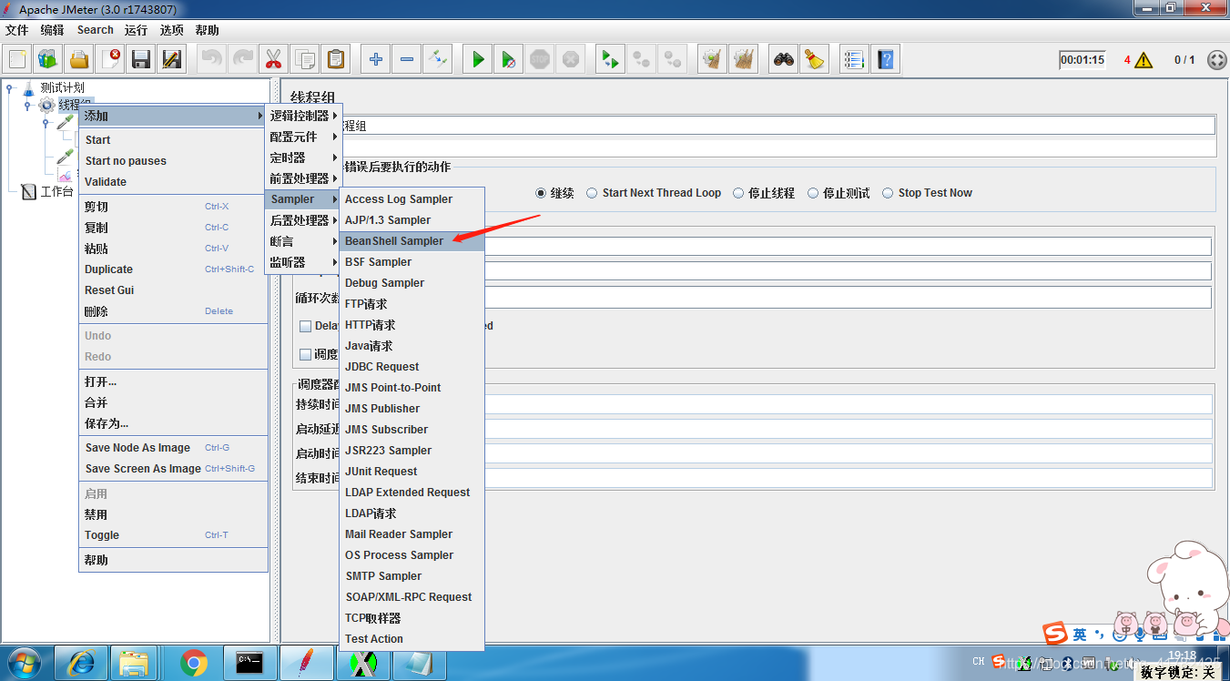Open the 逻辑控制器 submenu
The image size is (1230, 681).
(x=303, y=116)
